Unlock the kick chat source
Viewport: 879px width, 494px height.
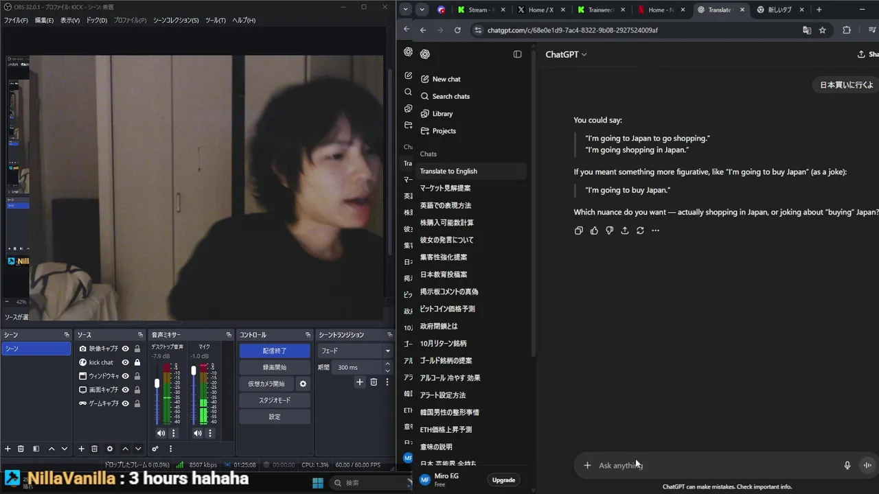pos(137,362)
